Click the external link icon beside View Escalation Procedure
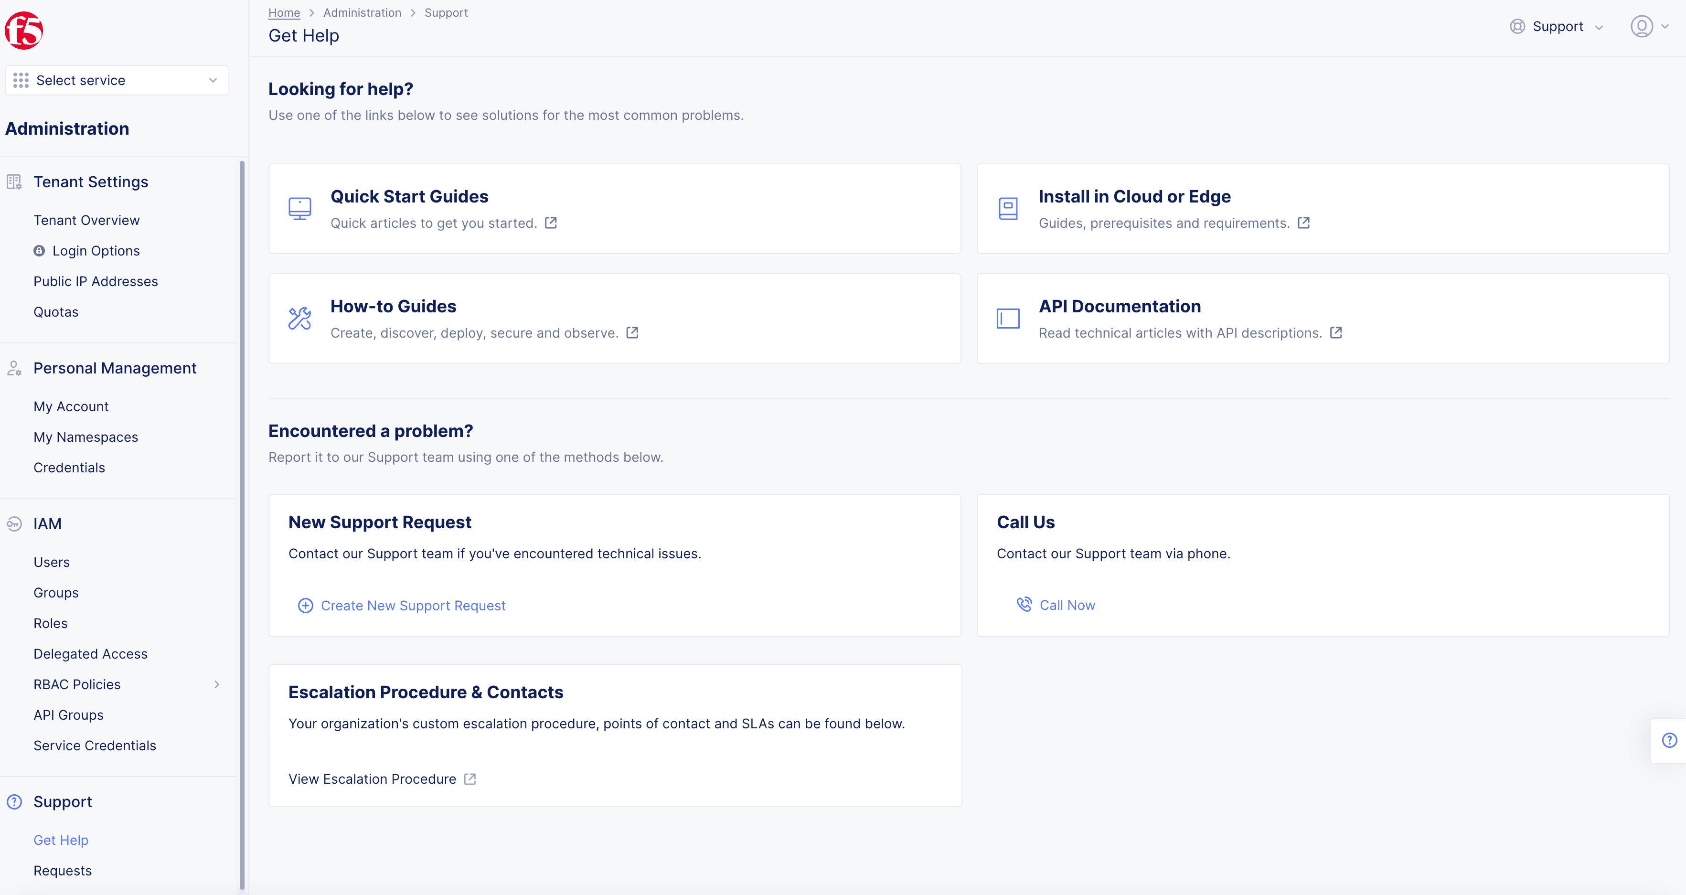Screen dimensions: 1686x895 (x=470, y=779)
